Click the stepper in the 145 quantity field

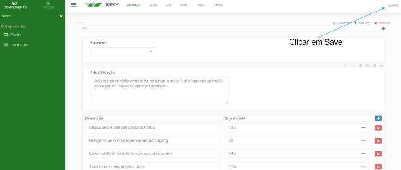tap(363, 153)
